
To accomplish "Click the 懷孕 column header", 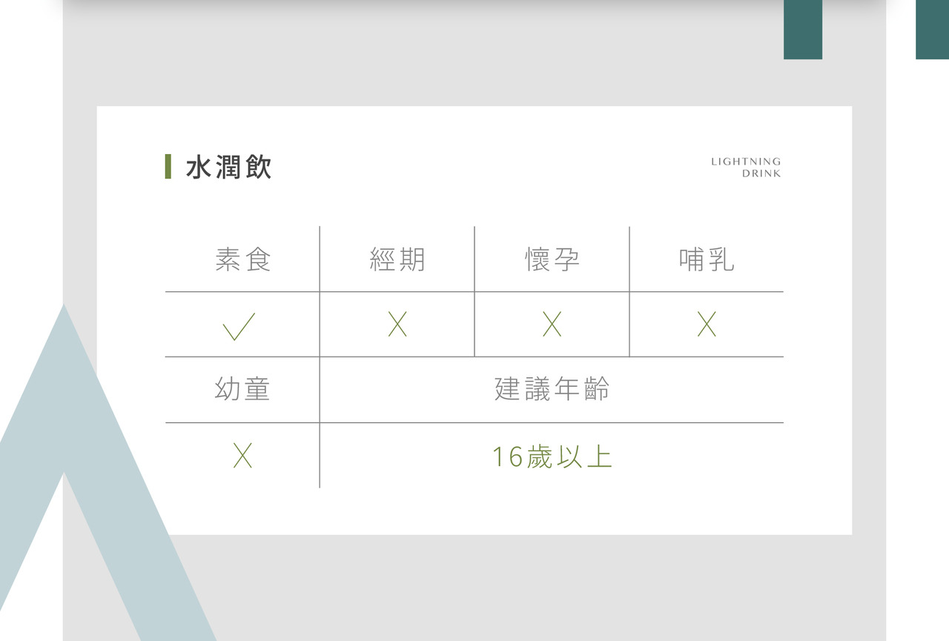I will tap(552, 259).
